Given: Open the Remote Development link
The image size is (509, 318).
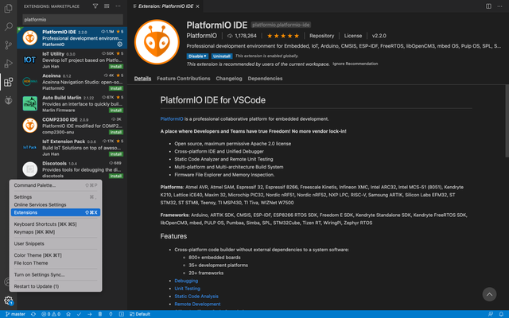Looking at the screenshot, I should pos(197,304).
